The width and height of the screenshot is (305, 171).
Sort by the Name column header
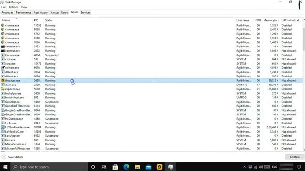click(17, 20)
